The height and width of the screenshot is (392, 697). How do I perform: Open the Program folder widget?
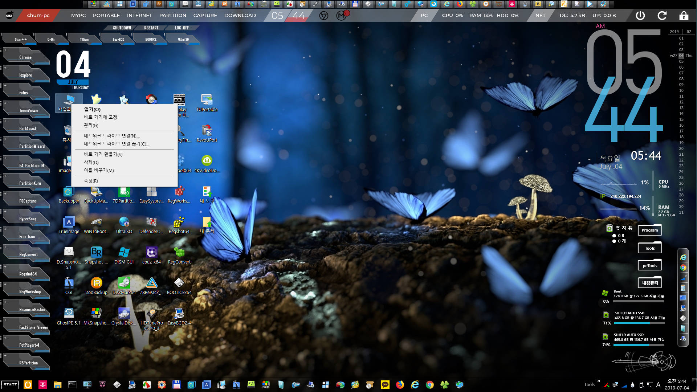[649, 230]
